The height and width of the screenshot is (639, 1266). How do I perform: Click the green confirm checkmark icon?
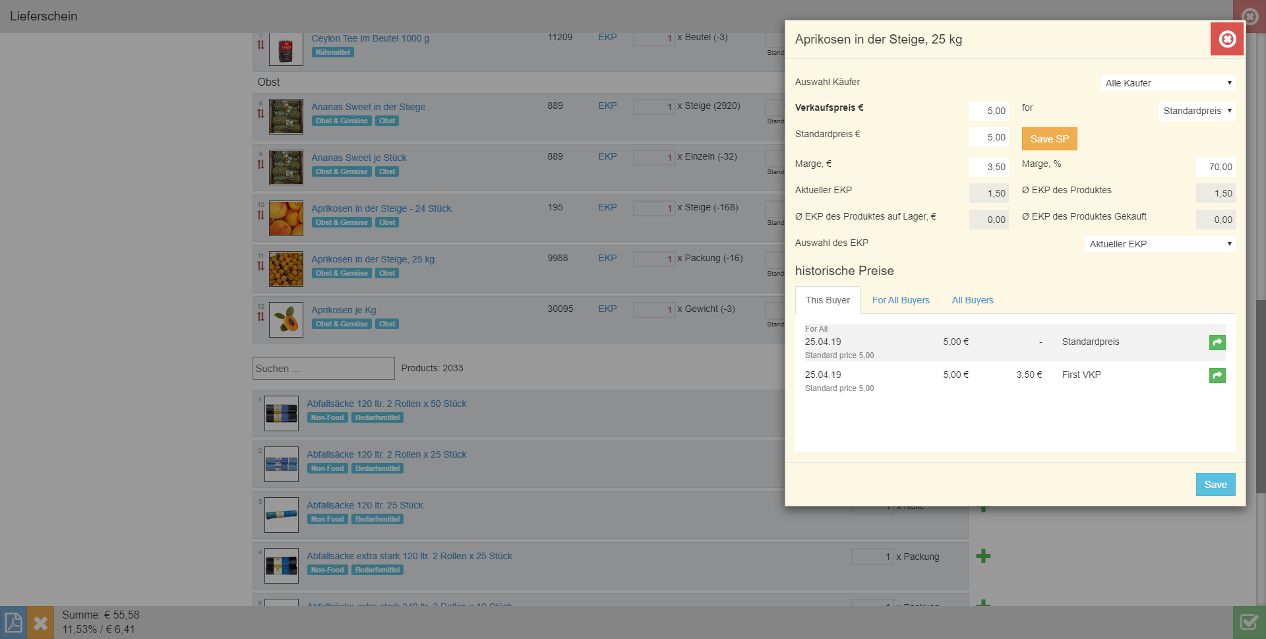[1249, 623]
